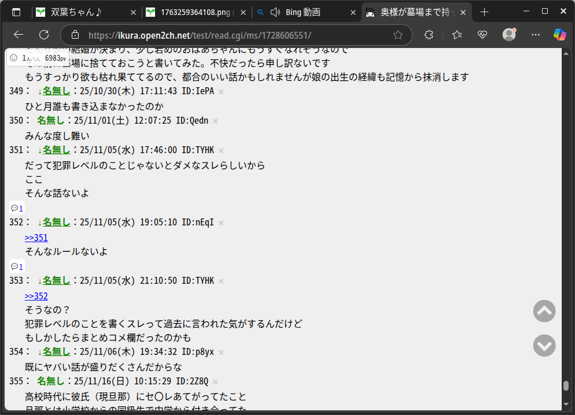The image size is (575, 415).
Task: Open a new tab with plus button
Action: coord(484,12)
